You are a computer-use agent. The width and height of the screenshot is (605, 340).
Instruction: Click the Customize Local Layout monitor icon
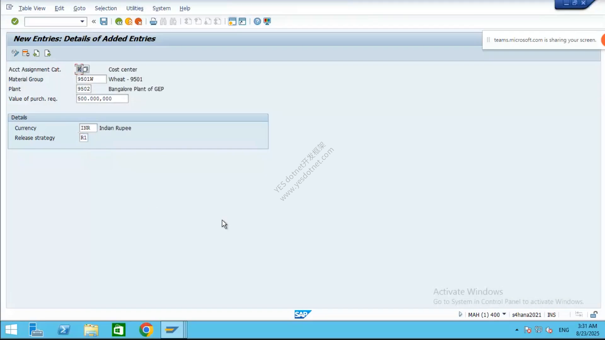(x=267, y=21)
